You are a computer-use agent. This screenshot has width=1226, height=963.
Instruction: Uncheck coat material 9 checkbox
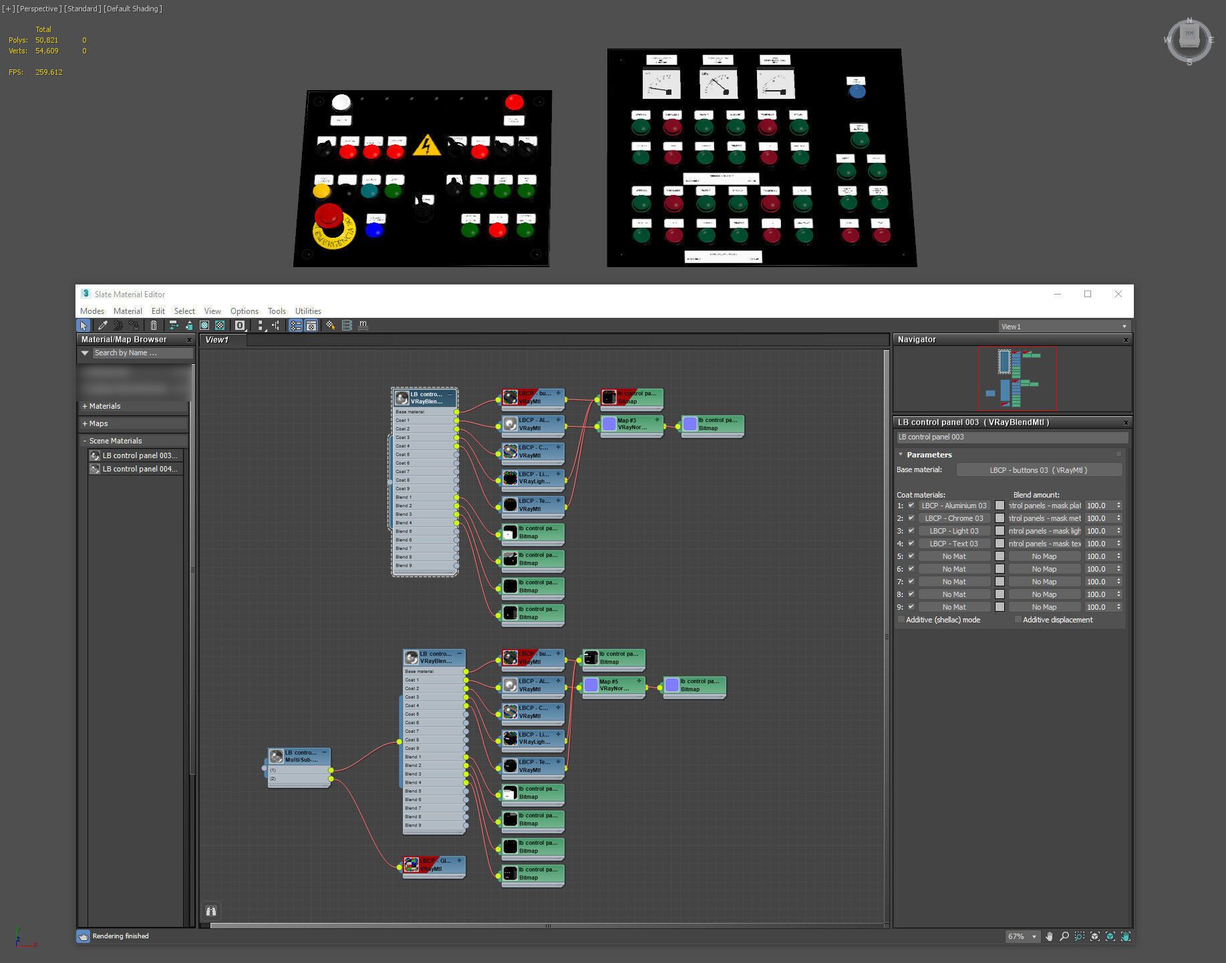click(x=911, y=607)
